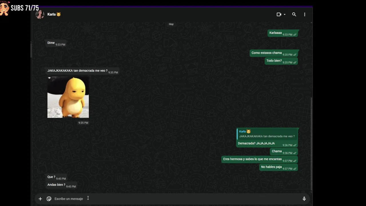This screenshot has width=366, height=206.
Task: Select the 'Andas bien ?' message
Action: pyautogui.click(x=61, y=185)
